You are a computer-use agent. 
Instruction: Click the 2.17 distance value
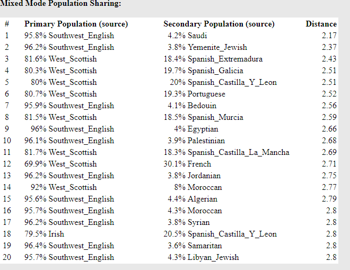click(x=329, y=36)
